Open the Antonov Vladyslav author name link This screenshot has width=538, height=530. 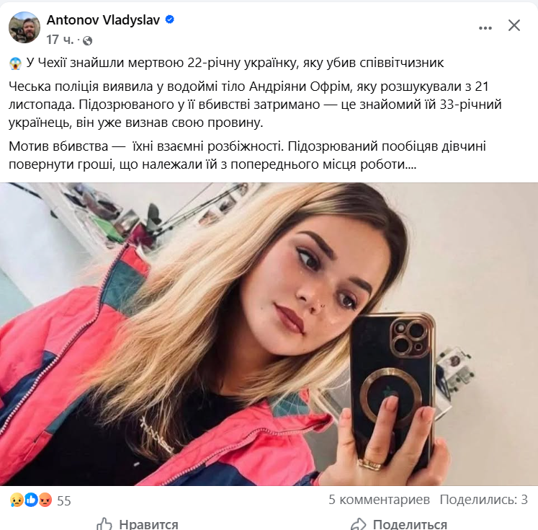click(x=103, y=20)
